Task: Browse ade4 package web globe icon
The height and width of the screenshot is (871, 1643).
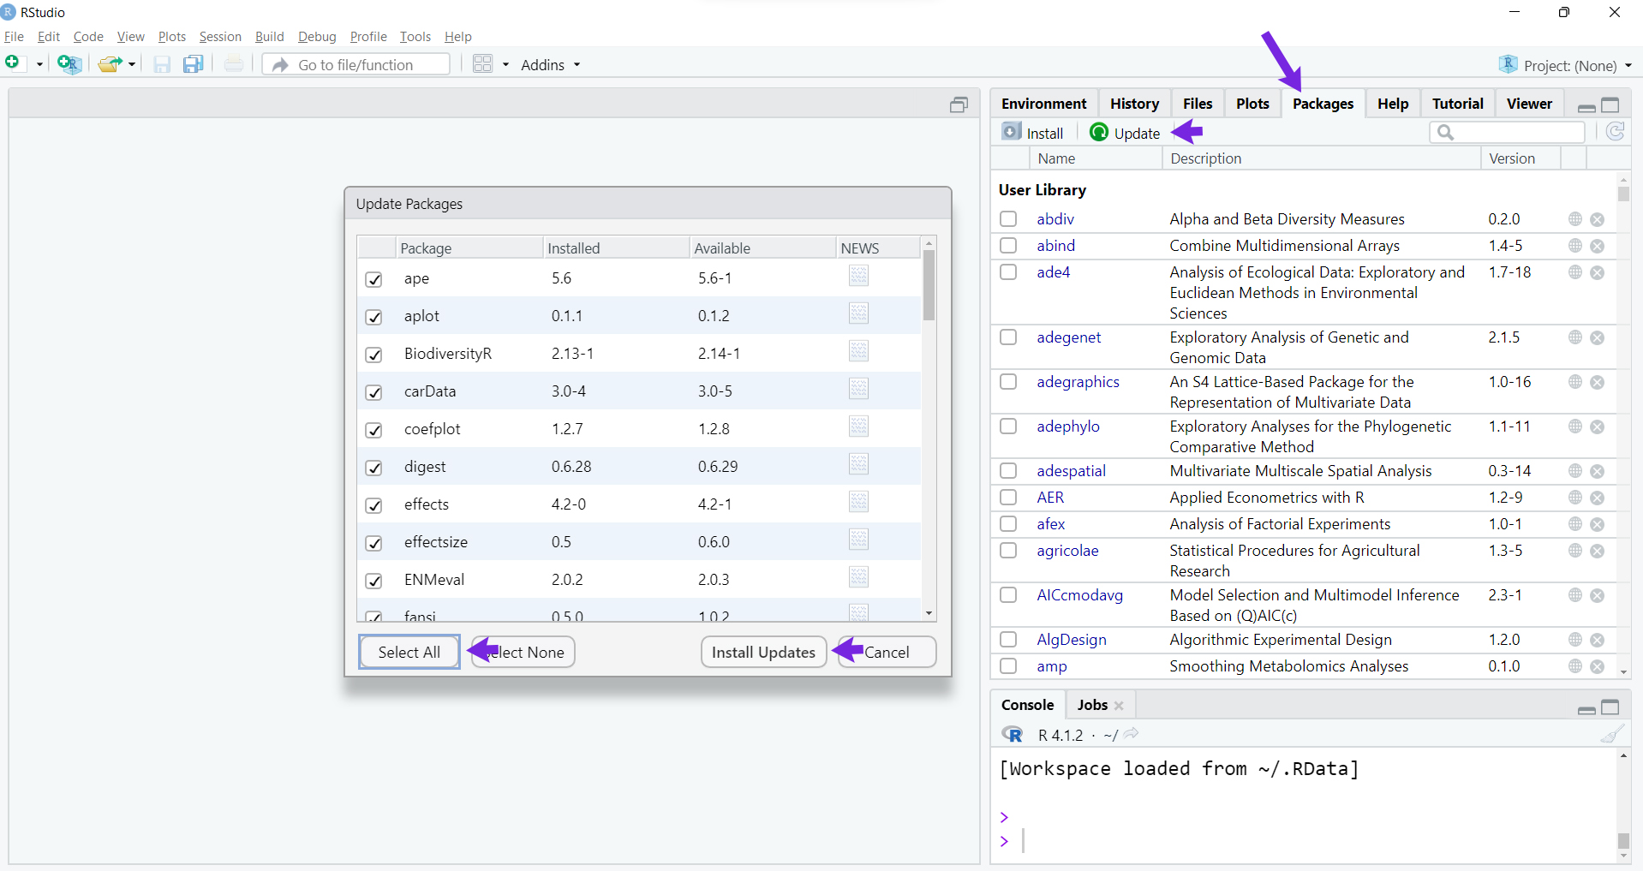Action: click(x=1575, y=272)
